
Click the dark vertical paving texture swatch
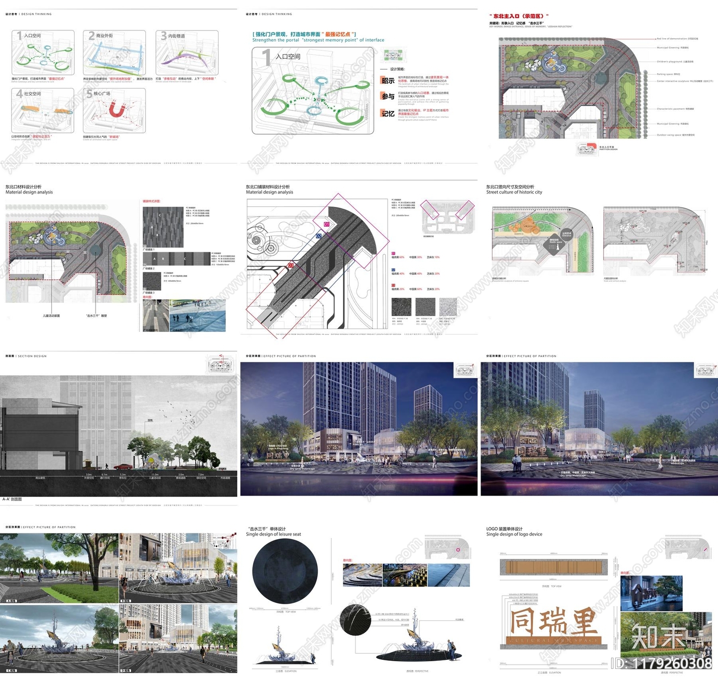point(163,227)
